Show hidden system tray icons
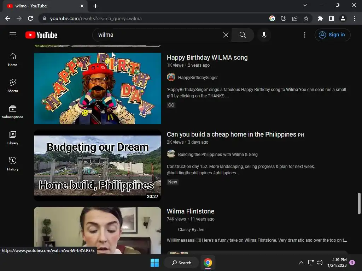This screenshot has height=271, width=362. (301, 263)
